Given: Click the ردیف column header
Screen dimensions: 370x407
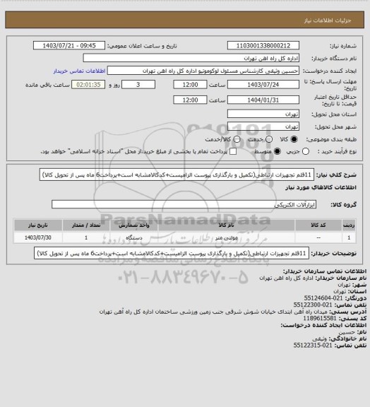Looking at the screenshot, I should 349,225.
